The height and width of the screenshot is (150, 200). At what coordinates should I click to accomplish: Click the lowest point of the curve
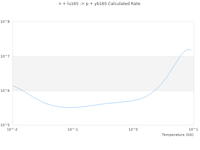pyautogui.click(x=68, y=107)
